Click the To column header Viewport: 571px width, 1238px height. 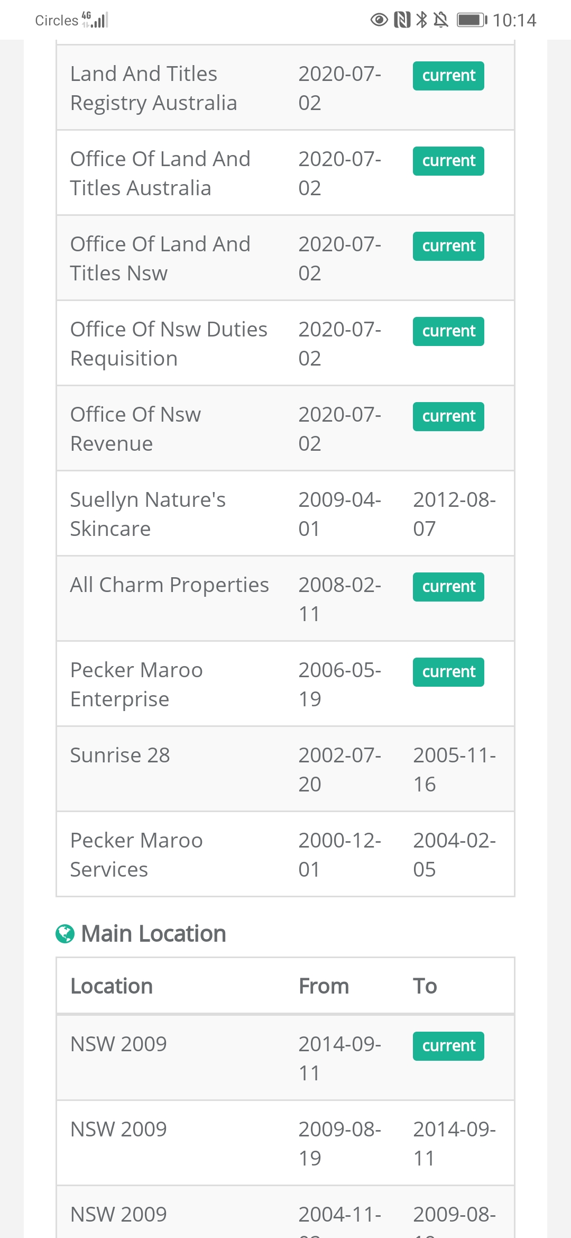click(x=425, y=986)
